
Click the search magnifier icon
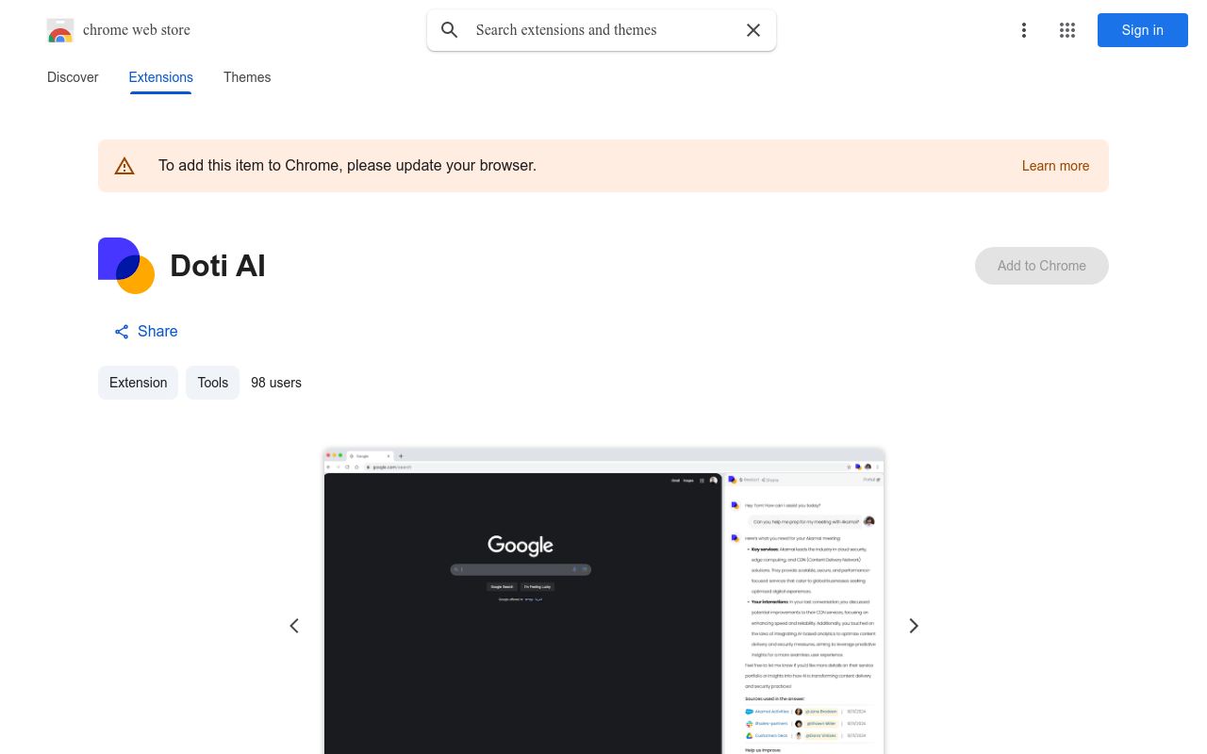click(x=450, y=30)
